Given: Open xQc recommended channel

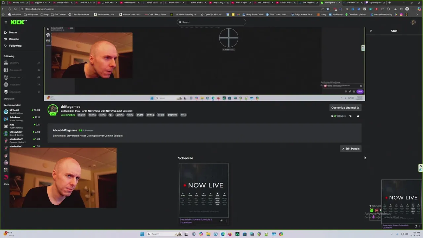Looking at the screenshot, I should click(x=21, y=126).
